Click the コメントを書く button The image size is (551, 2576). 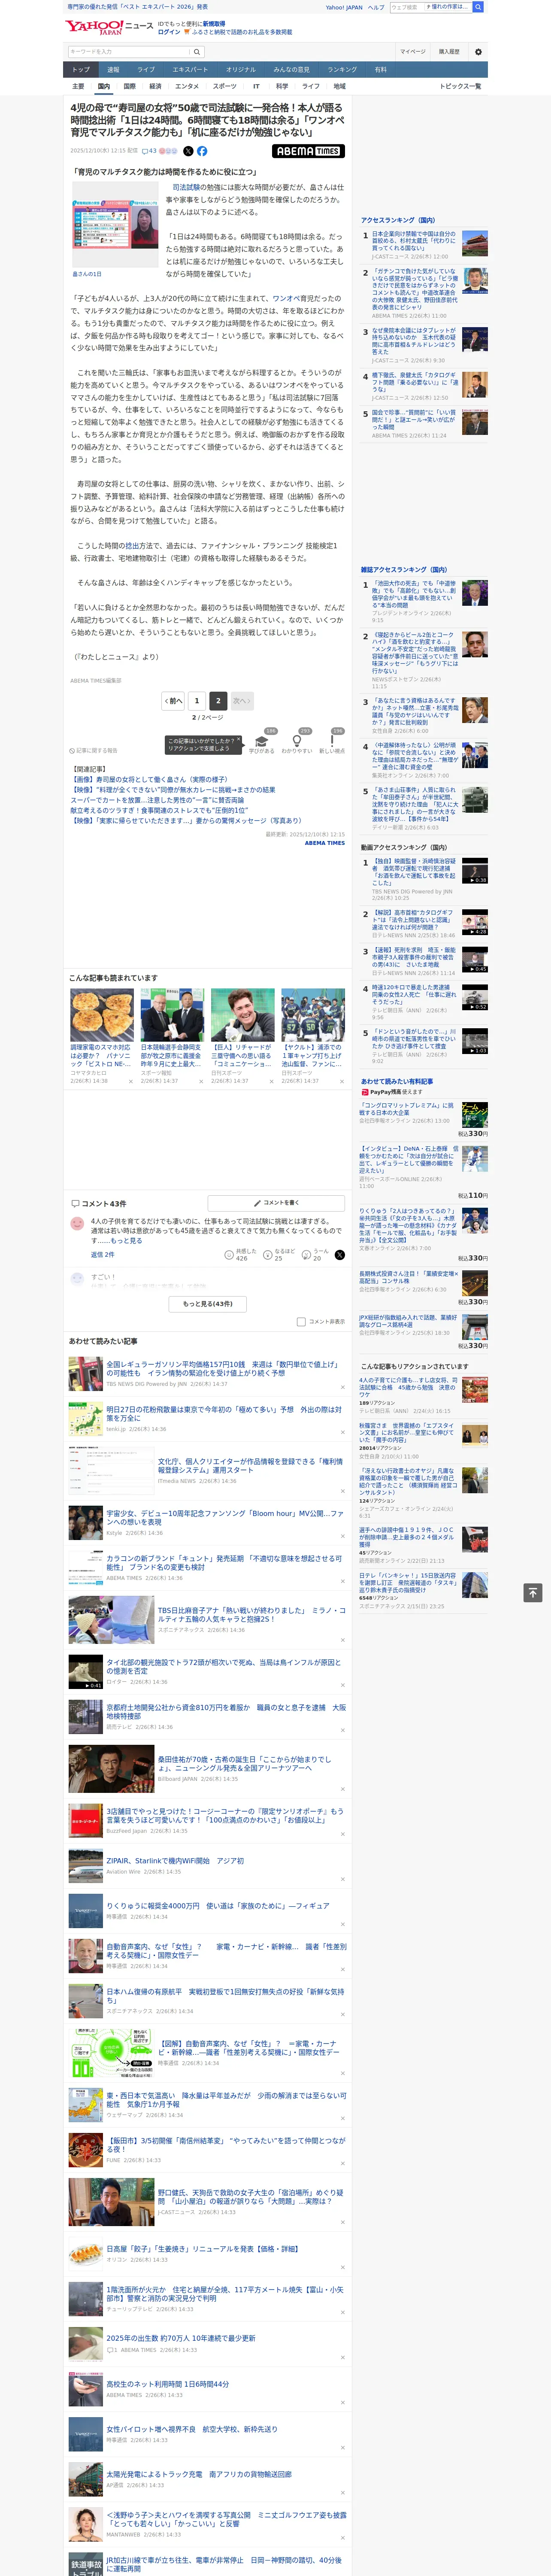click(277, 1203)
